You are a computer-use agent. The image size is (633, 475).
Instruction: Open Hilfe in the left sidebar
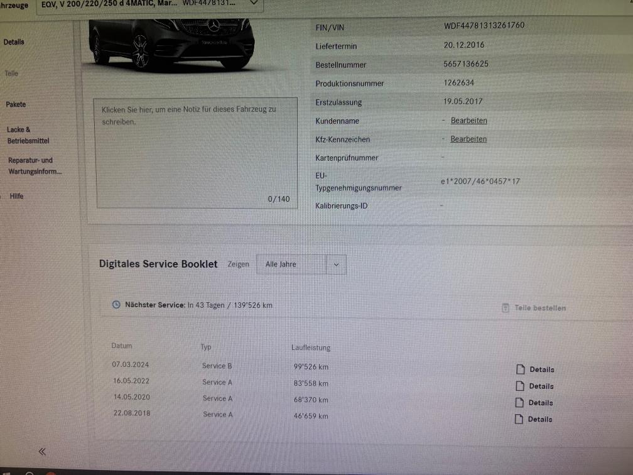17,196
